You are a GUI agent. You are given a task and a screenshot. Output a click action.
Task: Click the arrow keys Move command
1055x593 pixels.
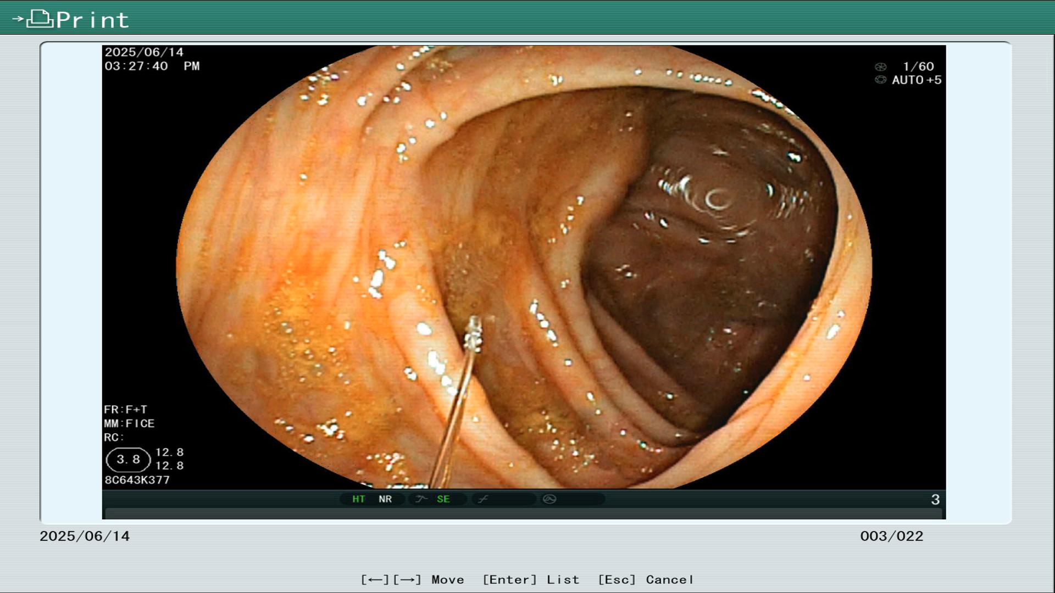tap(412, 580)
